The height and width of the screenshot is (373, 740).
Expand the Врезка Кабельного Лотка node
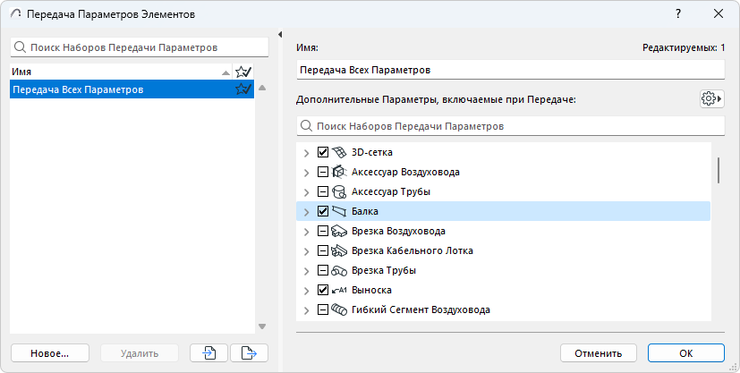[307, 251]
